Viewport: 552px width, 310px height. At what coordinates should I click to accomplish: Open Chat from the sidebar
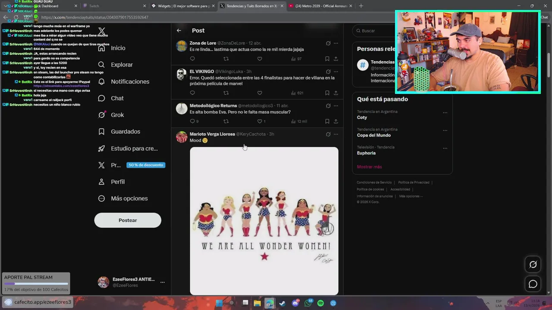click(111, 98)
